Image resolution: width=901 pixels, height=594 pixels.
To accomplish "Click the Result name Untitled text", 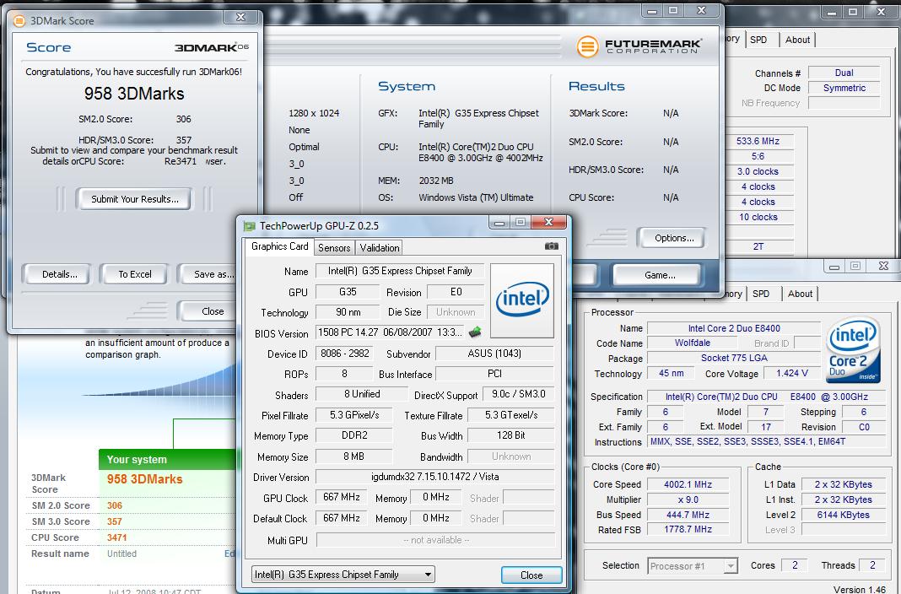I will pyautogui.click(x=121, y=553).
